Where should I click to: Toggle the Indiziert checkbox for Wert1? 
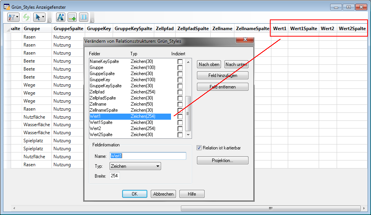pyautogui.click(x=180, y=116)
